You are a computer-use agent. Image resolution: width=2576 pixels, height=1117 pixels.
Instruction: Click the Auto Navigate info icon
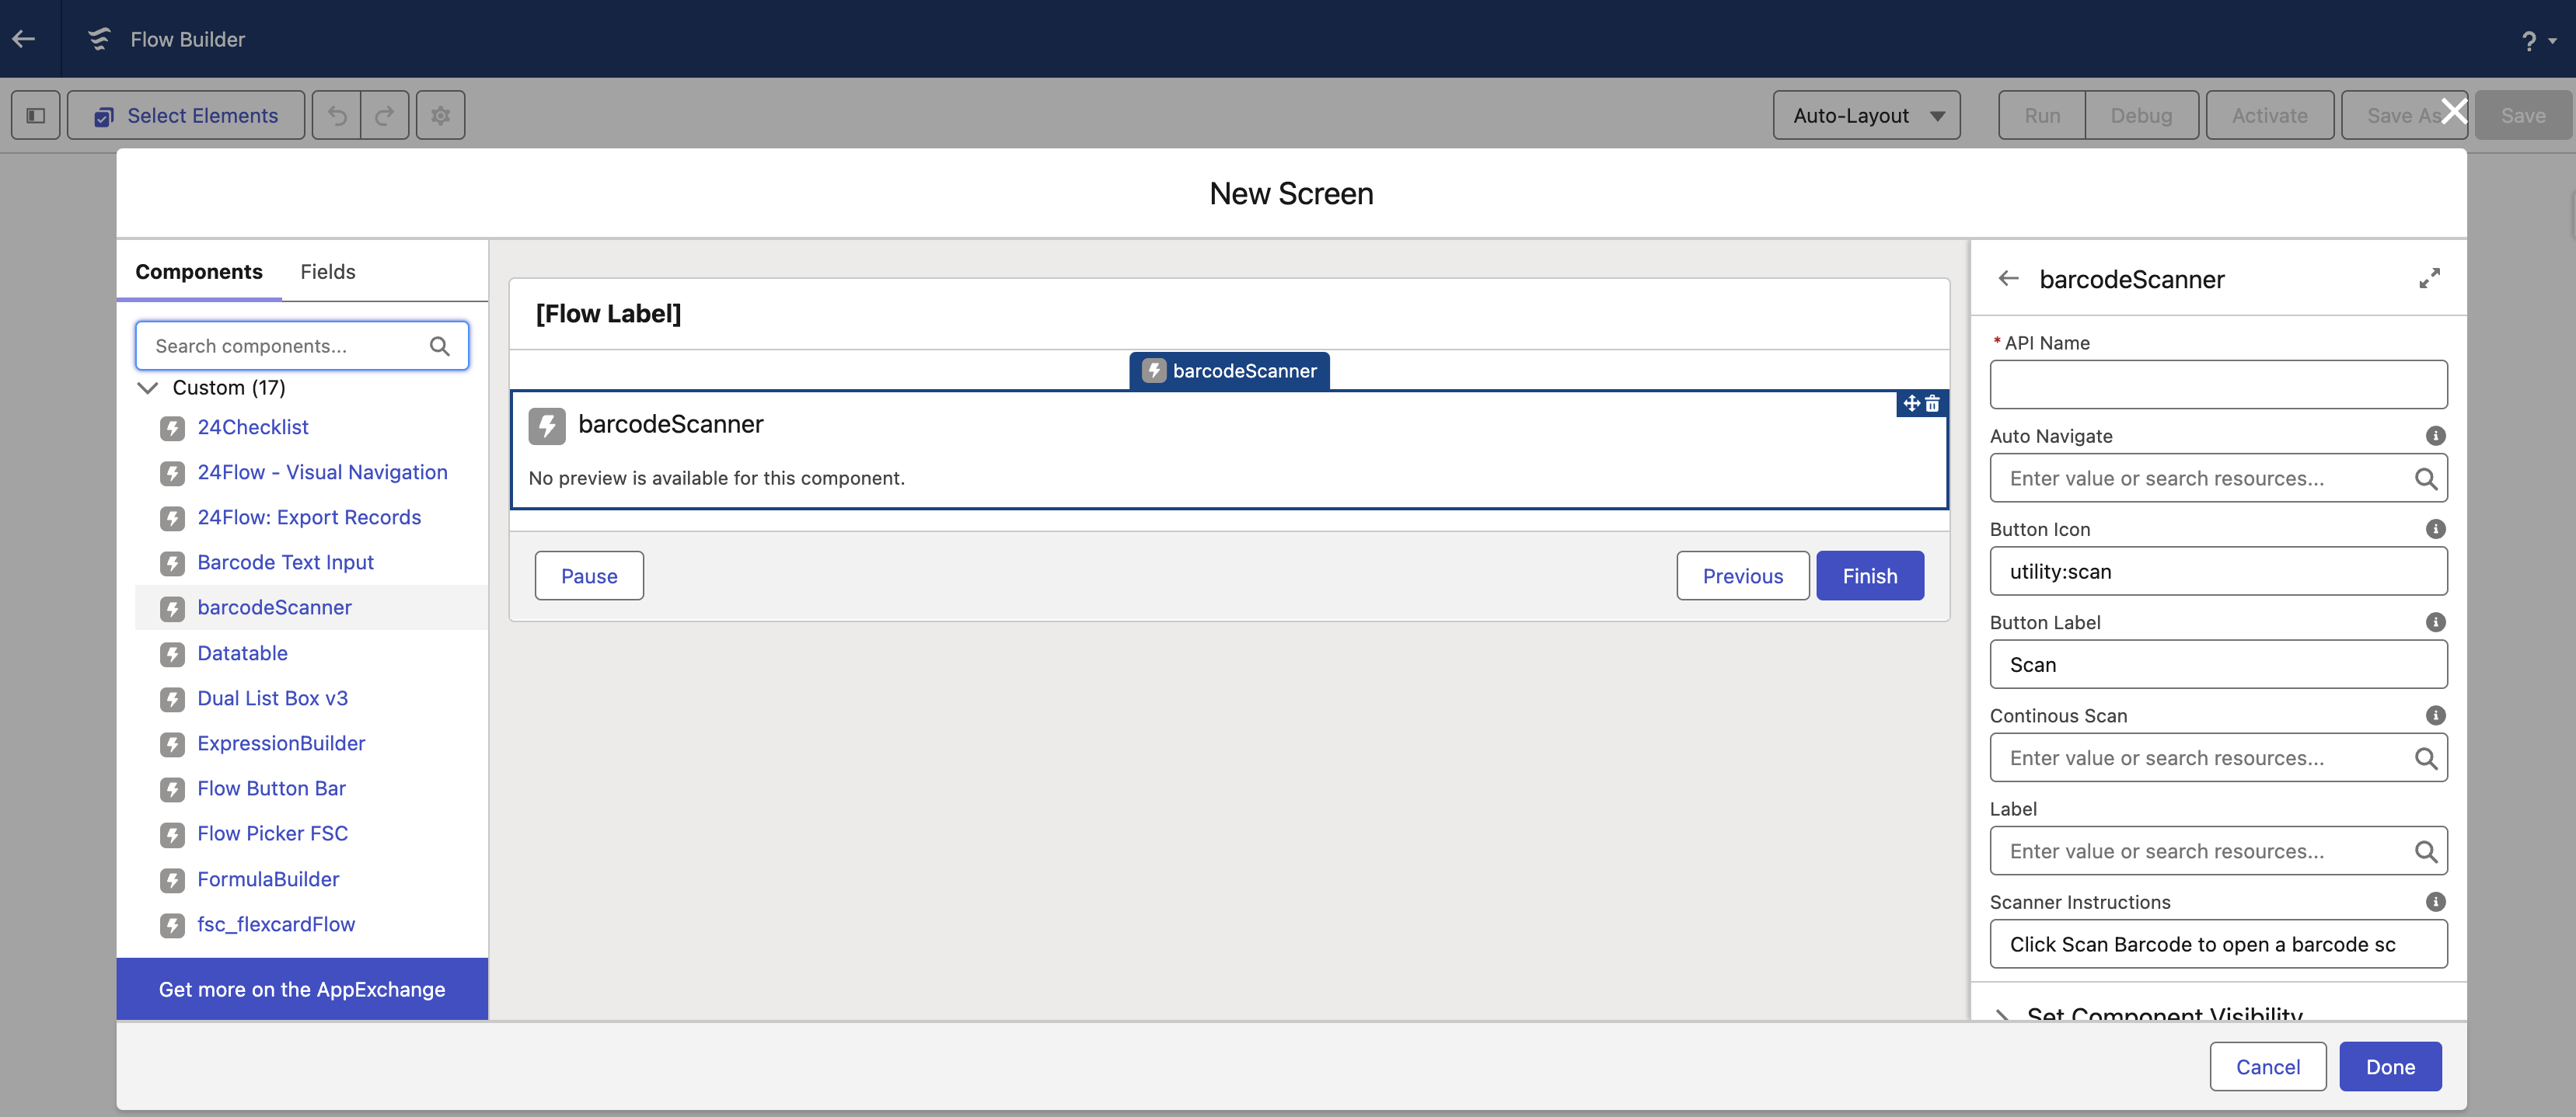[x=2435, y=436]
